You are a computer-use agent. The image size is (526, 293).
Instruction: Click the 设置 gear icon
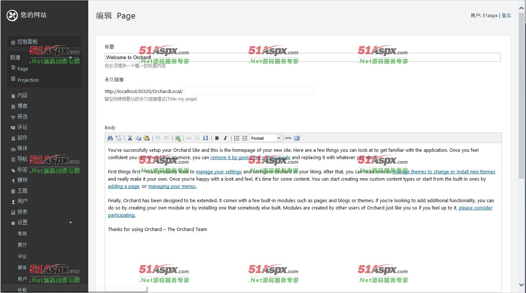click(x=13, y=223)
